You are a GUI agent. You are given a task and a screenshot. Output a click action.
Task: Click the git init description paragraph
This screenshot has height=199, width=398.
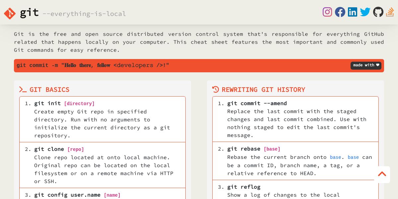pos(102,124)
